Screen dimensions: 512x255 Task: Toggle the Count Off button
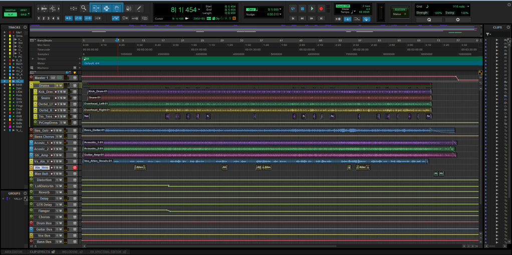tap(343, 5)
